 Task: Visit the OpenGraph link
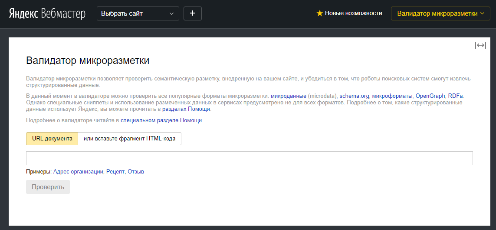[x=430, y=96]
